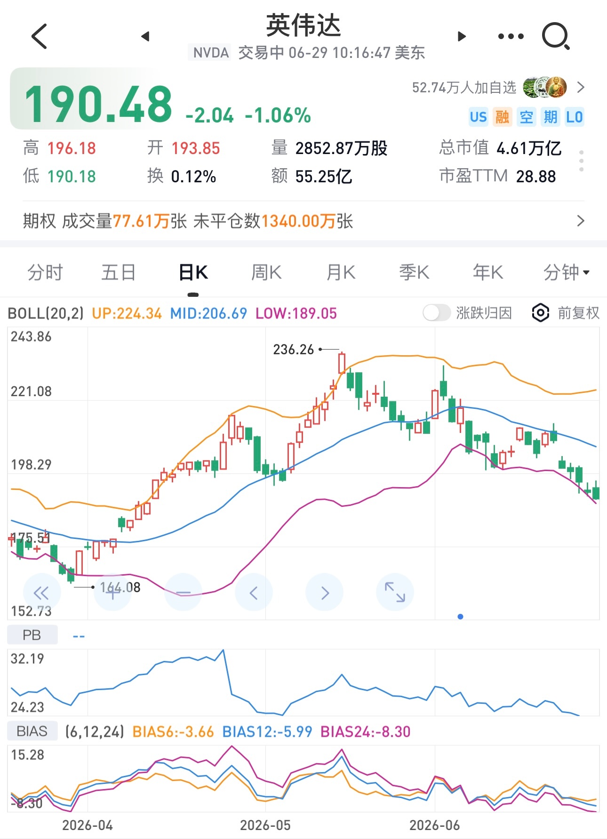Tap the 52.74万人加自选 text
The image size is (607, 839).
[x=464, y=88]
